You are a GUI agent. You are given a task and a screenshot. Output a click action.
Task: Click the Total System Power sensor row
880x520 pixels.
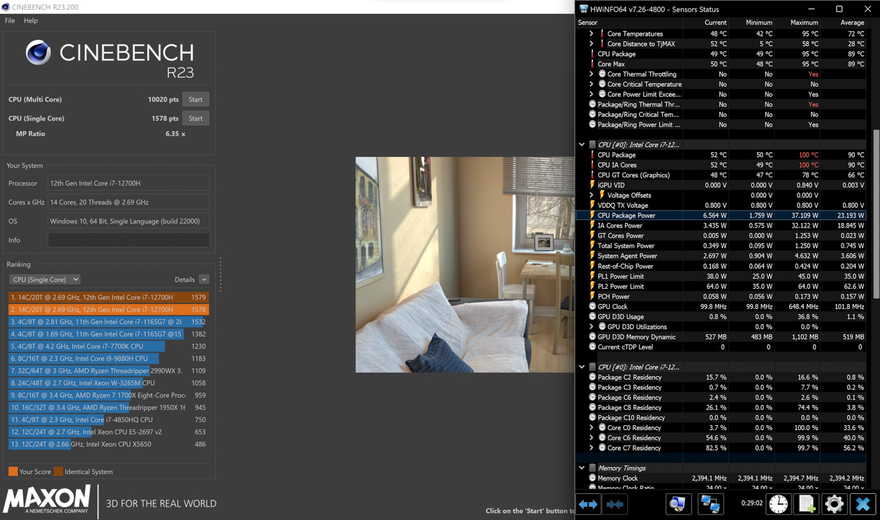(720, 246)
